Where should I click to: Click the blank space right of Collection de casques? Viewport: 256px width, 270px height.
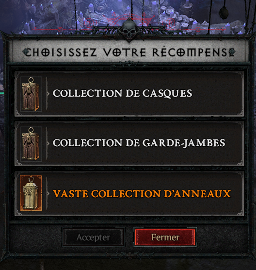[217, 94]
